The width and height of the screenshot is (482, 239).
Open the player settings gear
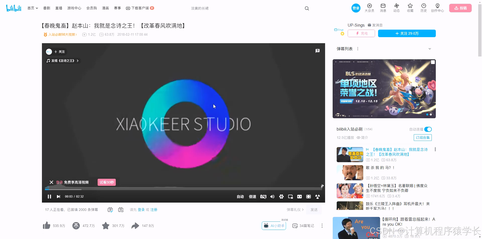click(281, 197)
